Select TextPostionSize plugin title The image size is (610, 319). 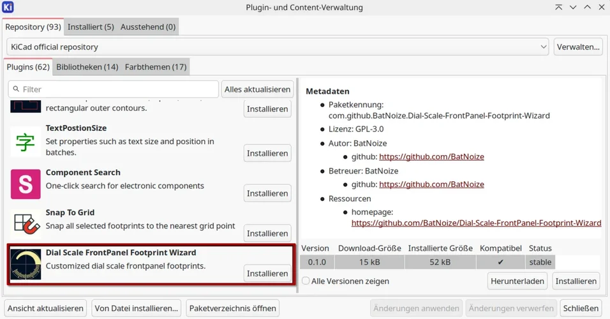[76, 128]
